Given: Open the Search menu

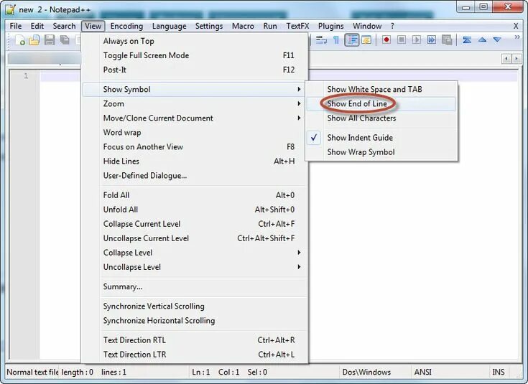Looking at the screenshot, I should (x=64, y=26).
